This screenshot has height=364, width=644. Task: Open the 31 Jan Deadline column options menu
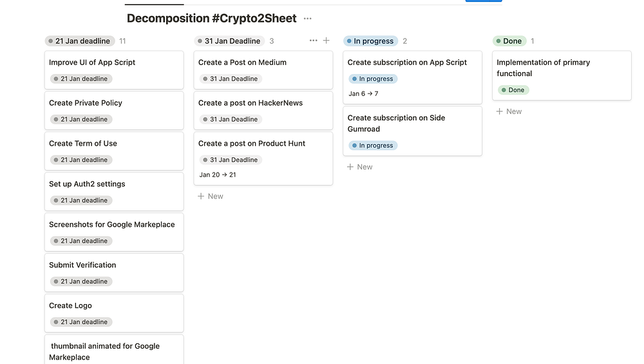(313, 41)
